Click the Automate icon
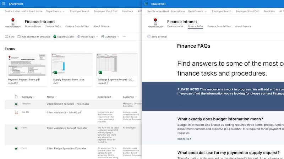Viewport: 284px width, 159px height. tap(103, 37)
